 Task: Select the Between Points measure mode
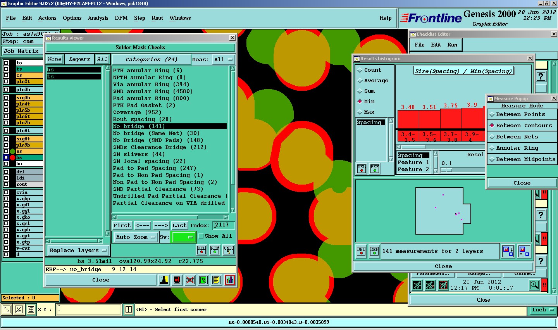[520, 114]
